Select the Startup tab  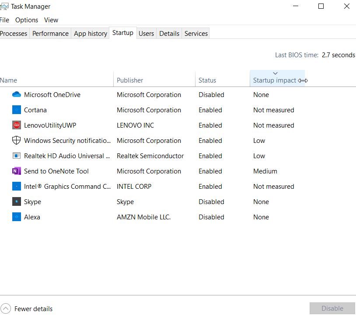point(123,33)
